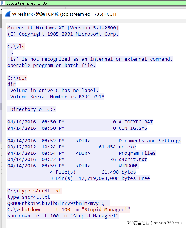Click the 'C:\>ls' command line
The height and width of the screenshot is (228, 186).
(x=16, y=46)
